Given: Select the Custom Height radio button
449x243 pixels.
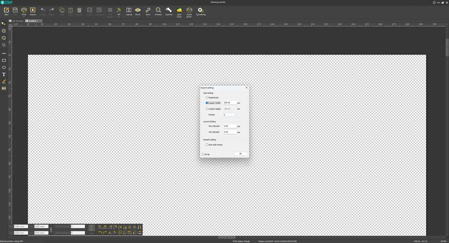Looking at the screenshot, I should click(207, 109).
